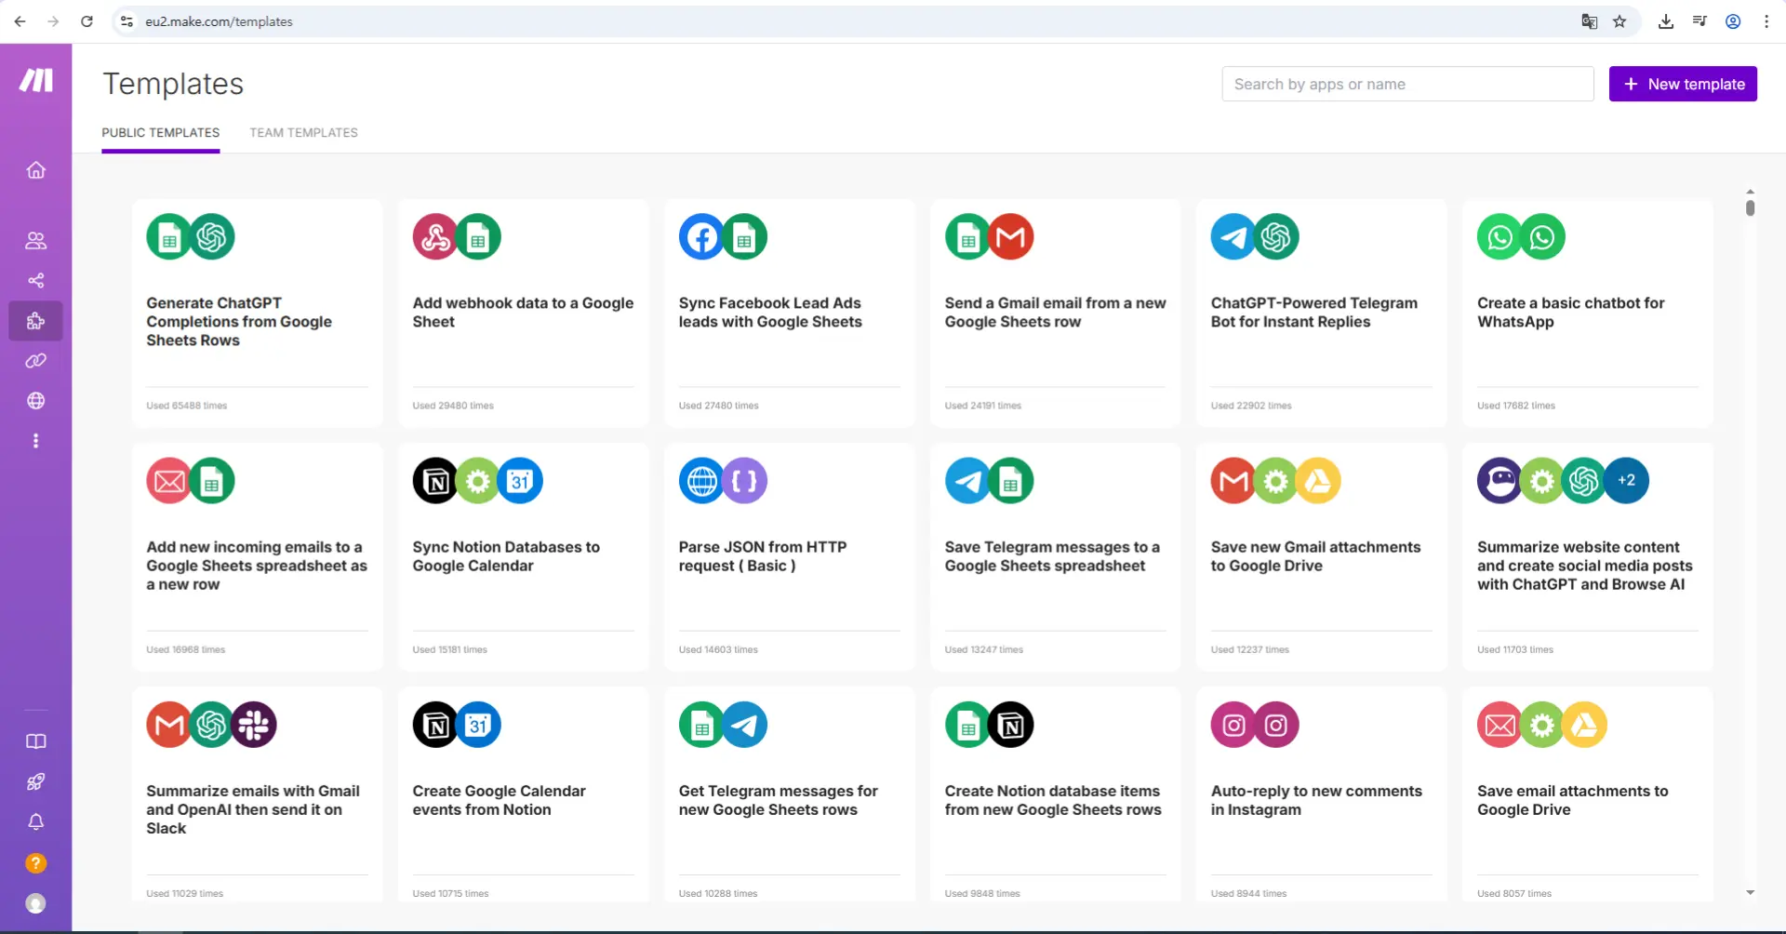Click the +2 apps badge on Summarize website card

pyautogui.click(x=1626, y=481)
